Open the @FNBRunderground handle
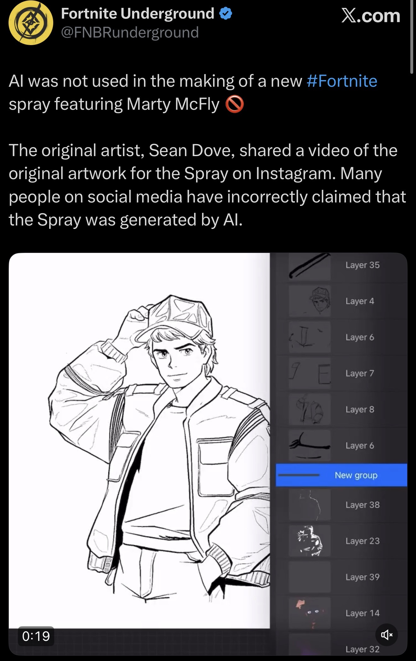 click(130, 32)
